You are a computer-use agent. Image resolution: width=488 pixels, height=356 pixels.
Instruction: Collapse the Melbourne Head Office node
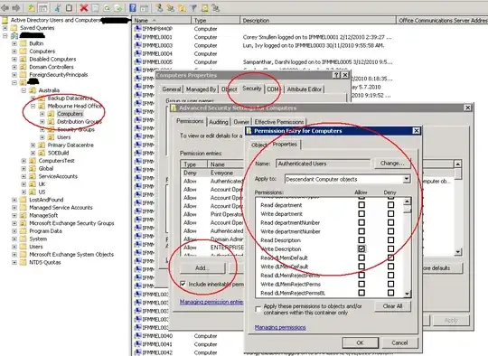pos(33,106)
